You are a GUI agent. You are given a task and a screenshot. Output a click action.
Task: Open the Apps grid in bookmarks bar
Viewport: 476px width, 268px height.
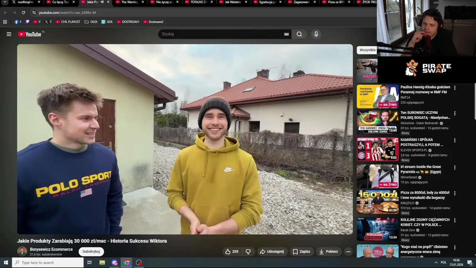click(x=5, y=22)
